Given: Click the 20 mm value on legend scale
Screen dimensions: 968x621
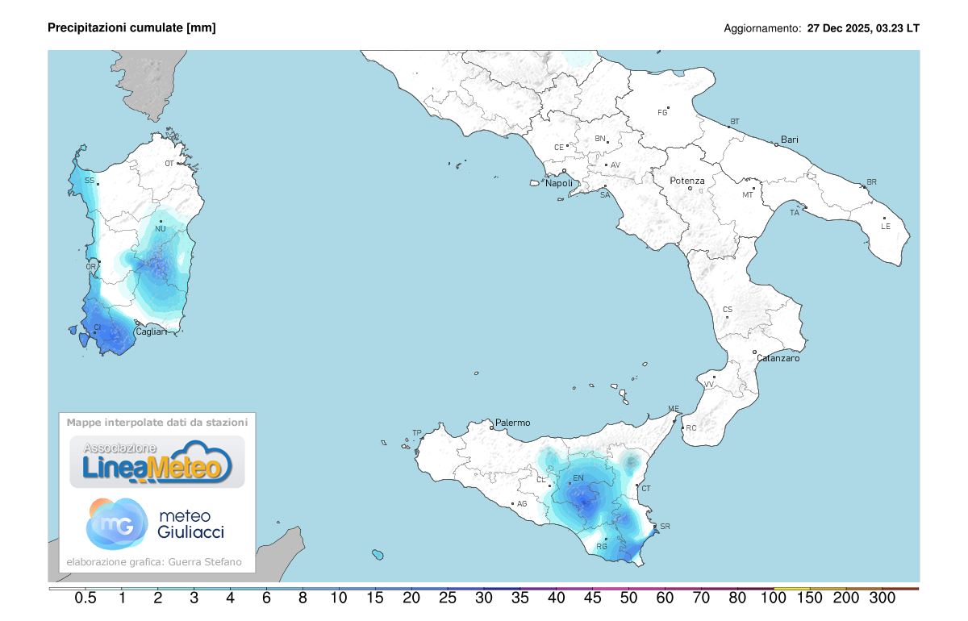Looking at the screenshot, I should pos(411,598).
